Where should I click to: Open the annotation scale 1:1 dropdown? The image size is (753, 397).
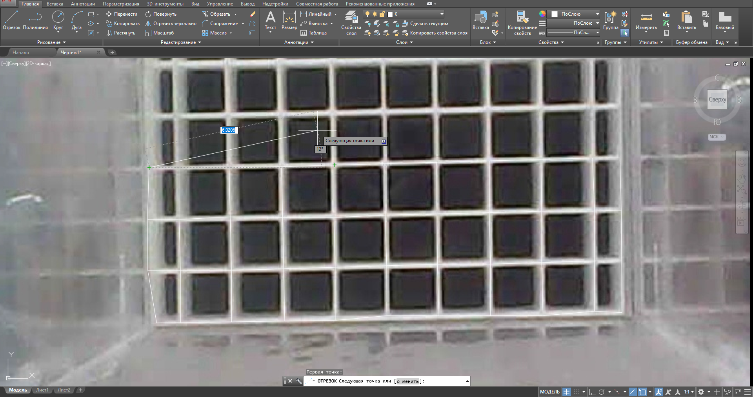click(689, 392)
